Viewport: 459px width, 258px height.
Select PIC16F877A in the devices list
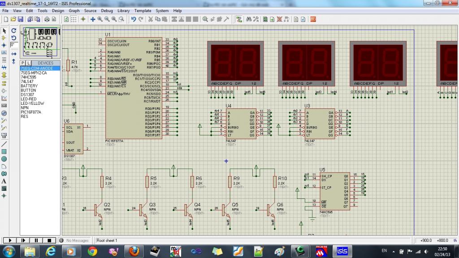coord(31,112)
